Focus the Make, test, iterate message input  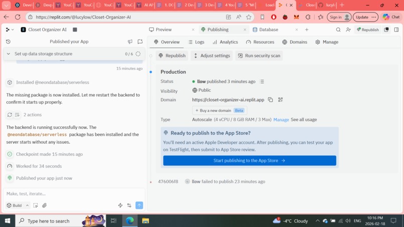click(x=74, y=193)
